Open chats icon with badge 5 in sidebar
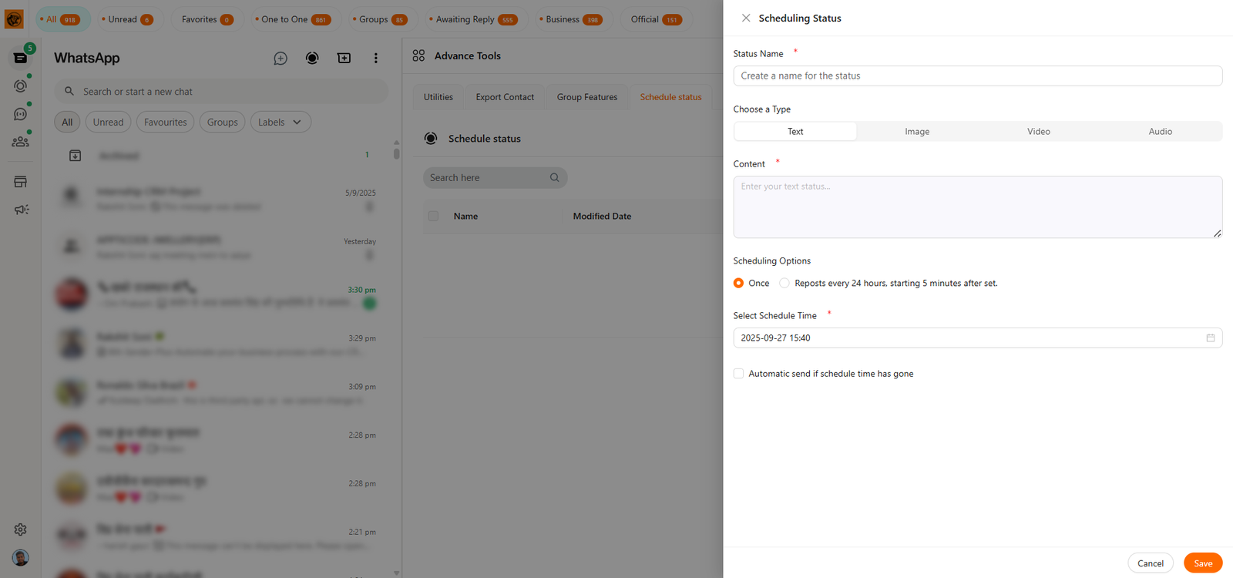 [x=21, y=58]
